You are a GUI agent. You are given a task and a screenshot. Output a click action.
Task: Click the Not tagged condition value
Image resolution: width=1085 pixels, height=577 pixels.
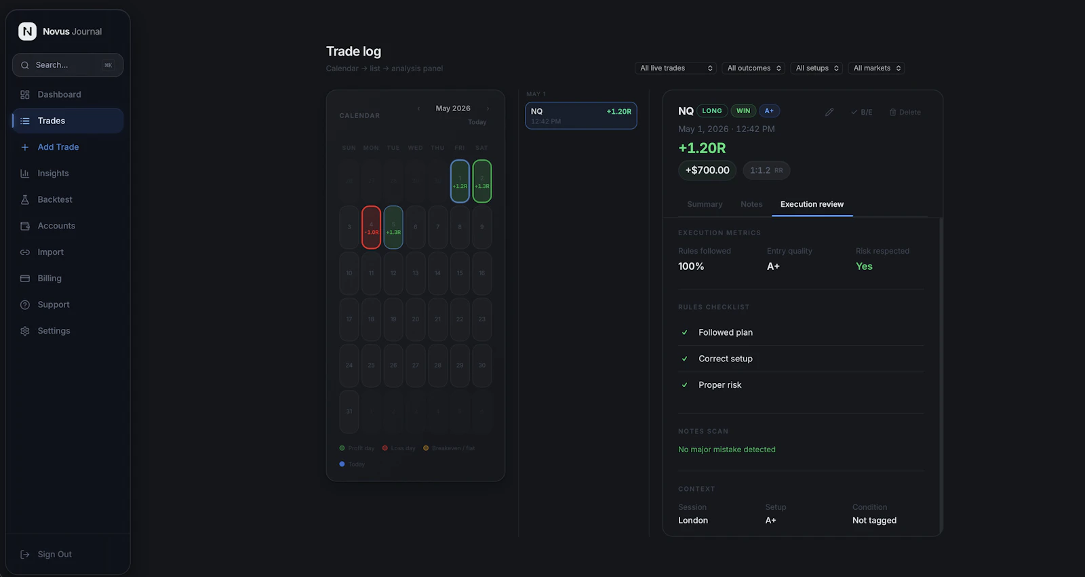(874, 521)
